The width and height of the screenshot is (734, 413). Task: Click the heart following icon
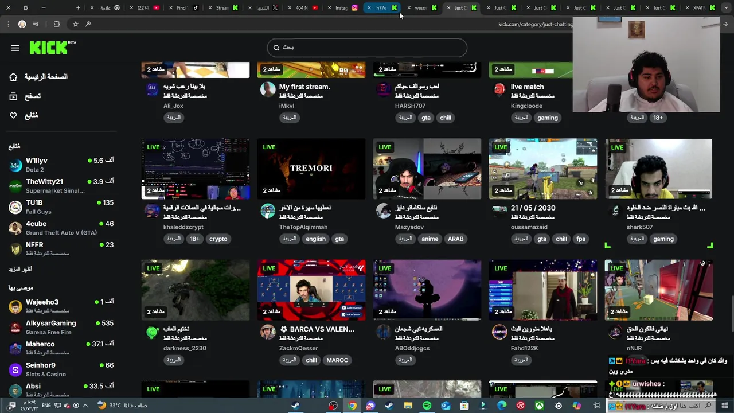[13, 115]
